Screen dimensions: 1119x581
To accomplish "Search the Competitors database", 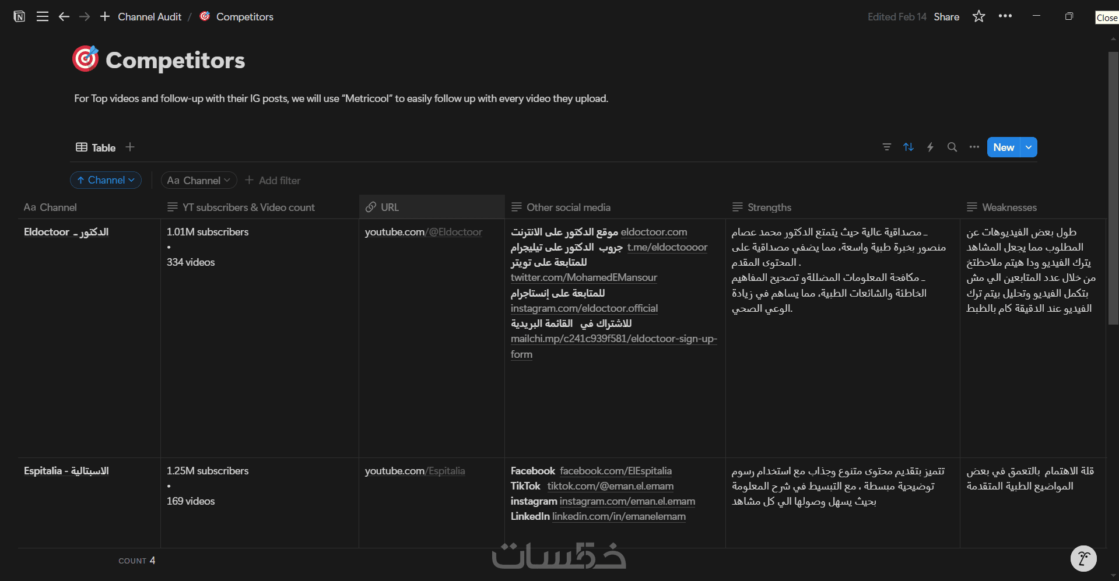I will point(952,147).
